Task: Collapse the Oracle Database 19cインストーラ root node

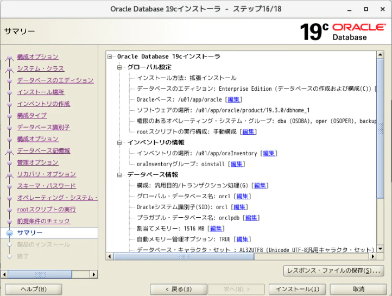Action: tap(110, 56)
